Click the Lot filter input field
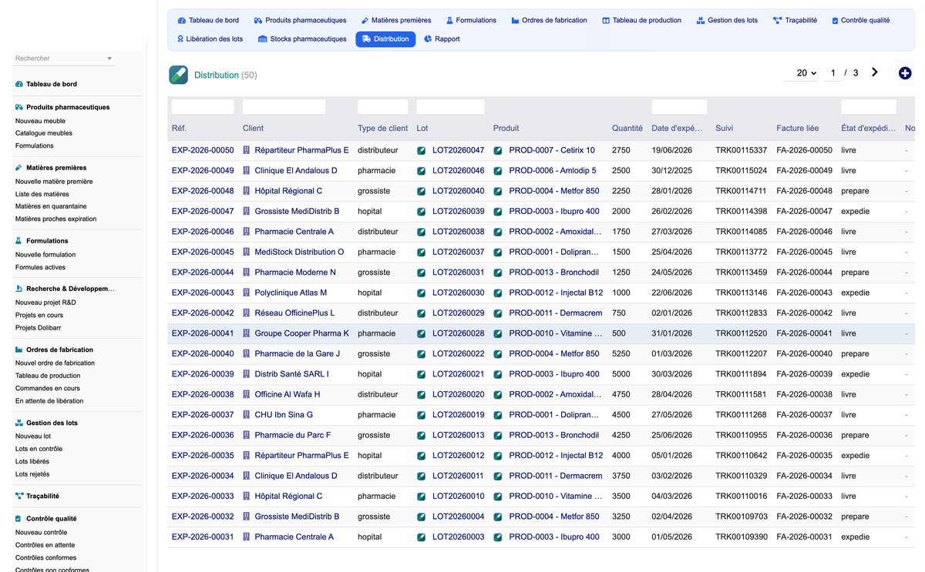The image size is (925, 572). [x=451, y=107]
